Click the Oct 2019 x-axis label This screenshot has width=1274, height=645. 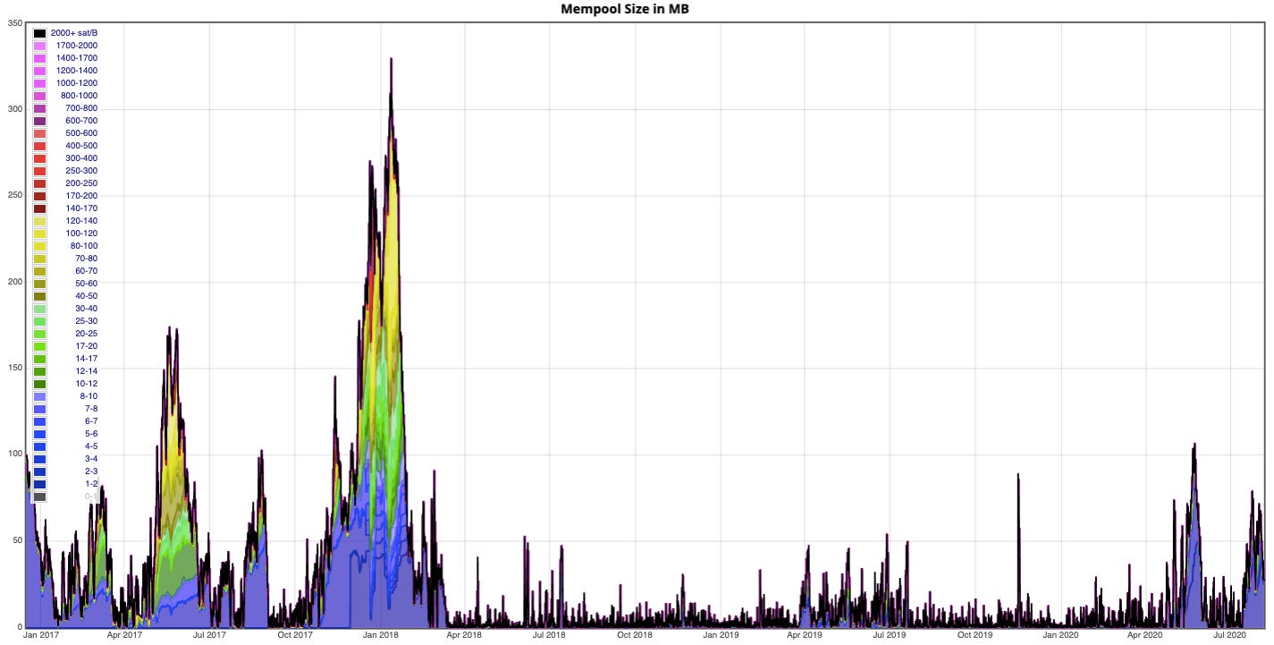coord(975,635)
